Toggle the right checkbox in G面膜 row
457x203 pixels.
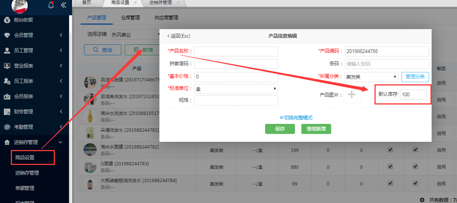[415, 166]
